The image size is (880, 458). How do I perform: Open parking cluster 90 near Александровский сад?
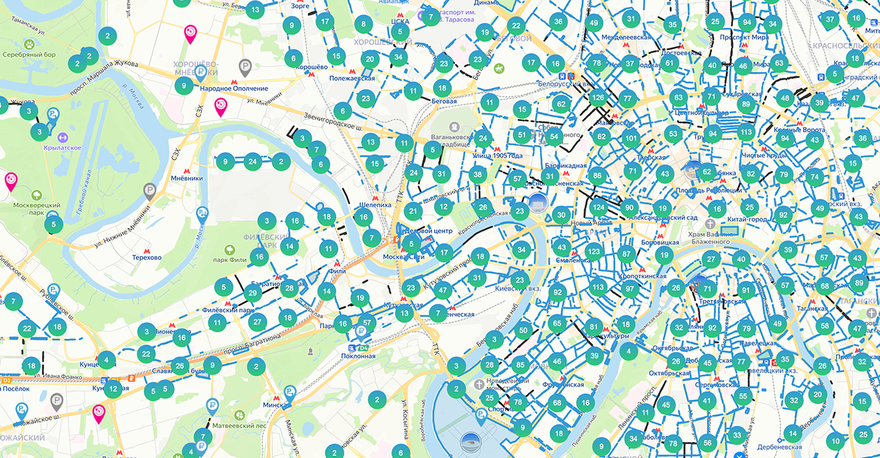(629, 207)
